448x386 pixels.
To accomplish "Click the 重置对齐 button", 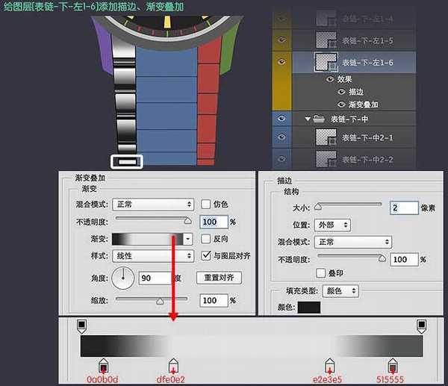I will [219, 278].
